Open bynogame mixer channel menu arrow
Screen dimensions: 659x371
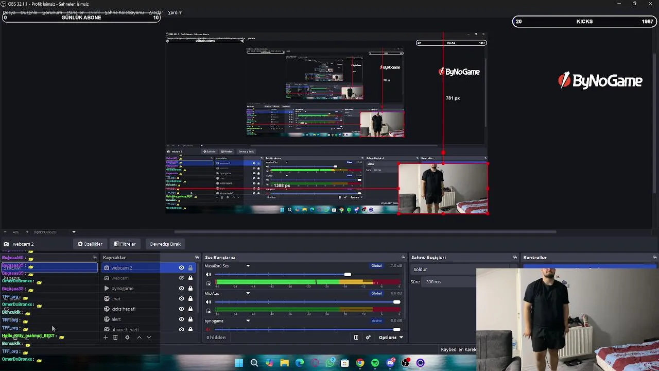(x=248, y=321)
